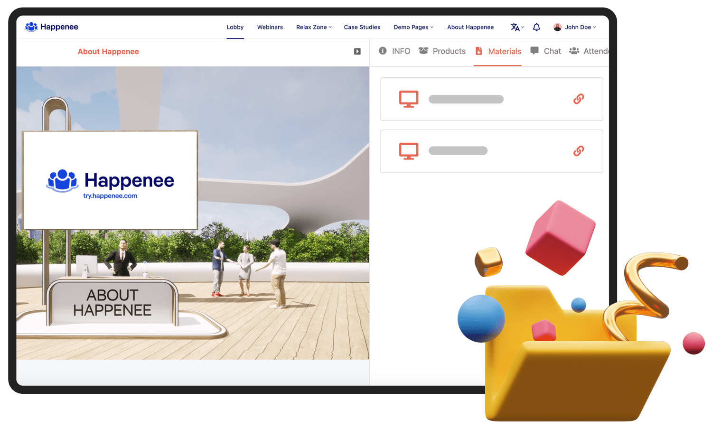This screenshot has width=712, height=429.
Task: Click the monitor icon of the second material
Action: (409, 151)
